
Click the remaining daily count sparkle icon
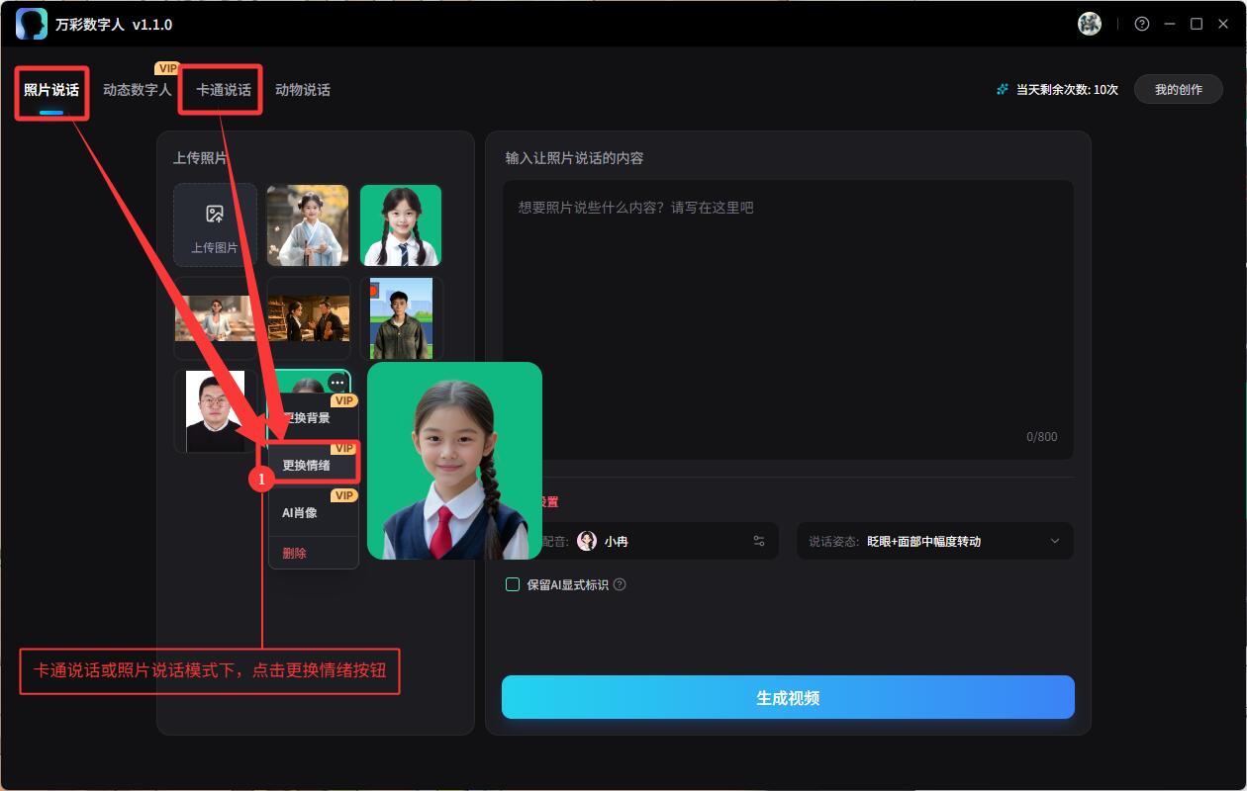(x=1003, y=89)
